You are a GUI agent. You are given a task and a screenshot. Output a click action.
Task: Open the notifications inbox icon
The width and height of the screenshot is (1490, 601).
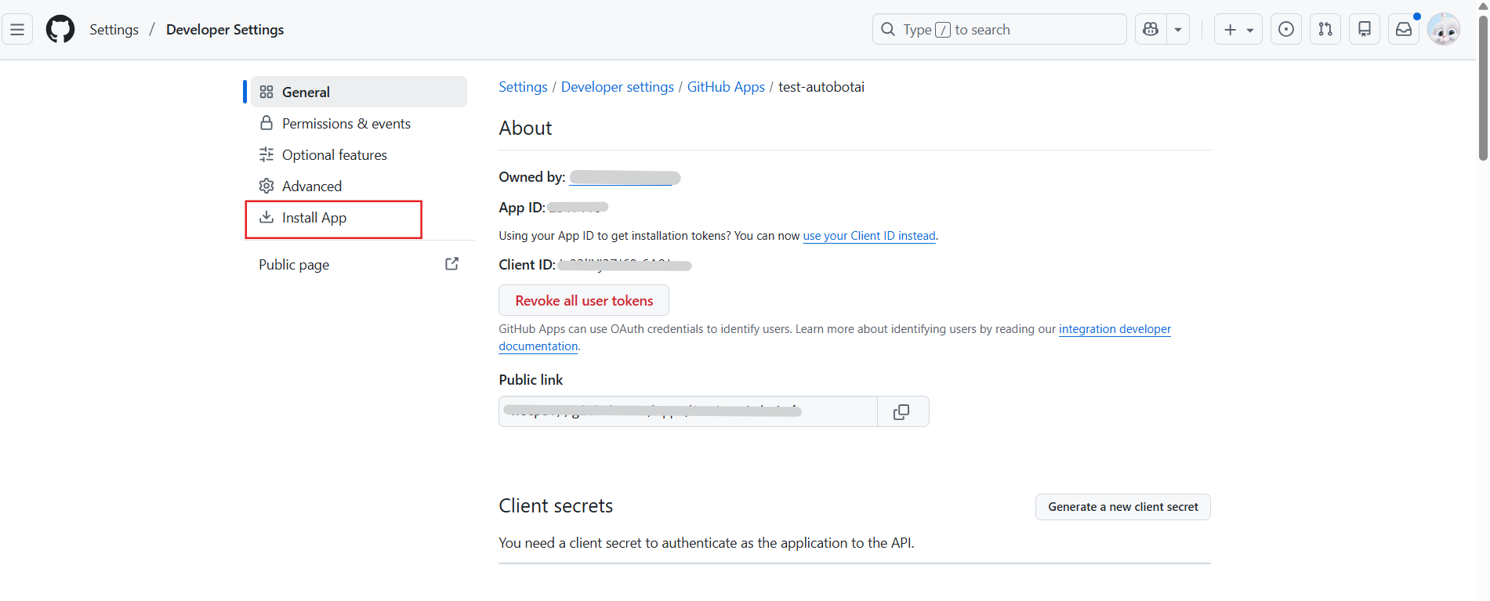(1404, 30)
